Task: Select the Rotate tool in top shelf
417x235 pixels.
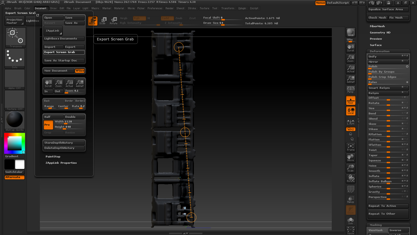Action: coord(114,21)
